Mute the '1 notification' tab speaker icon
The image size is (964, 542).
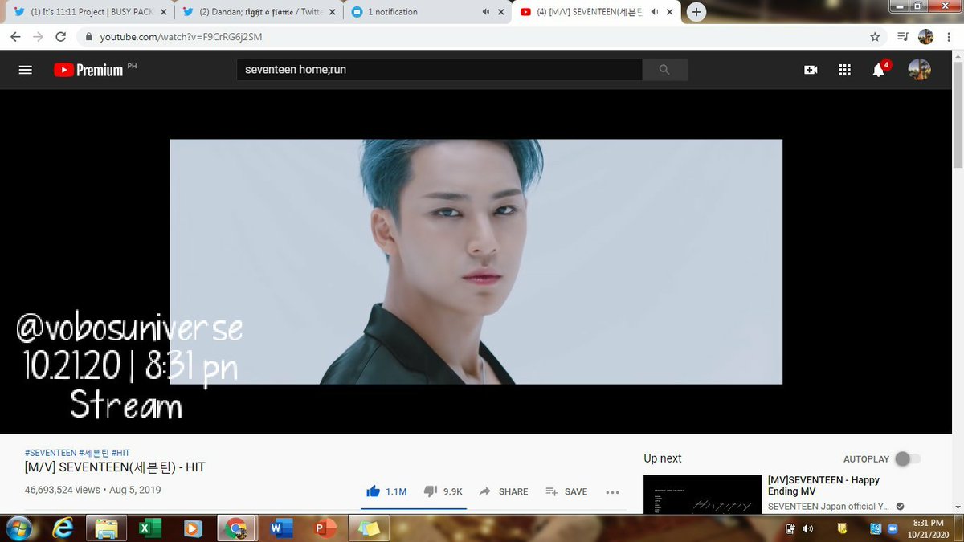click(x=486, y=12)
